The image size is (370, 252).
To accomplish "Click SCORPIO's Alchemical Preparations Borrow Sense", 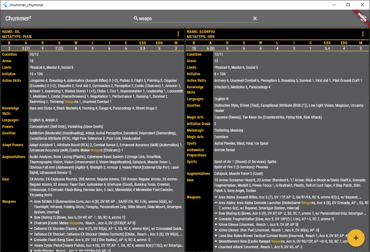I will [x=225, y=150].
